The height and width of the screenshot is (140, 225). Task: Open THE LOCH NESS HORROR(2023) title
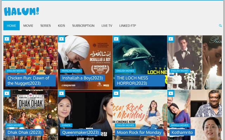point(140,80)
